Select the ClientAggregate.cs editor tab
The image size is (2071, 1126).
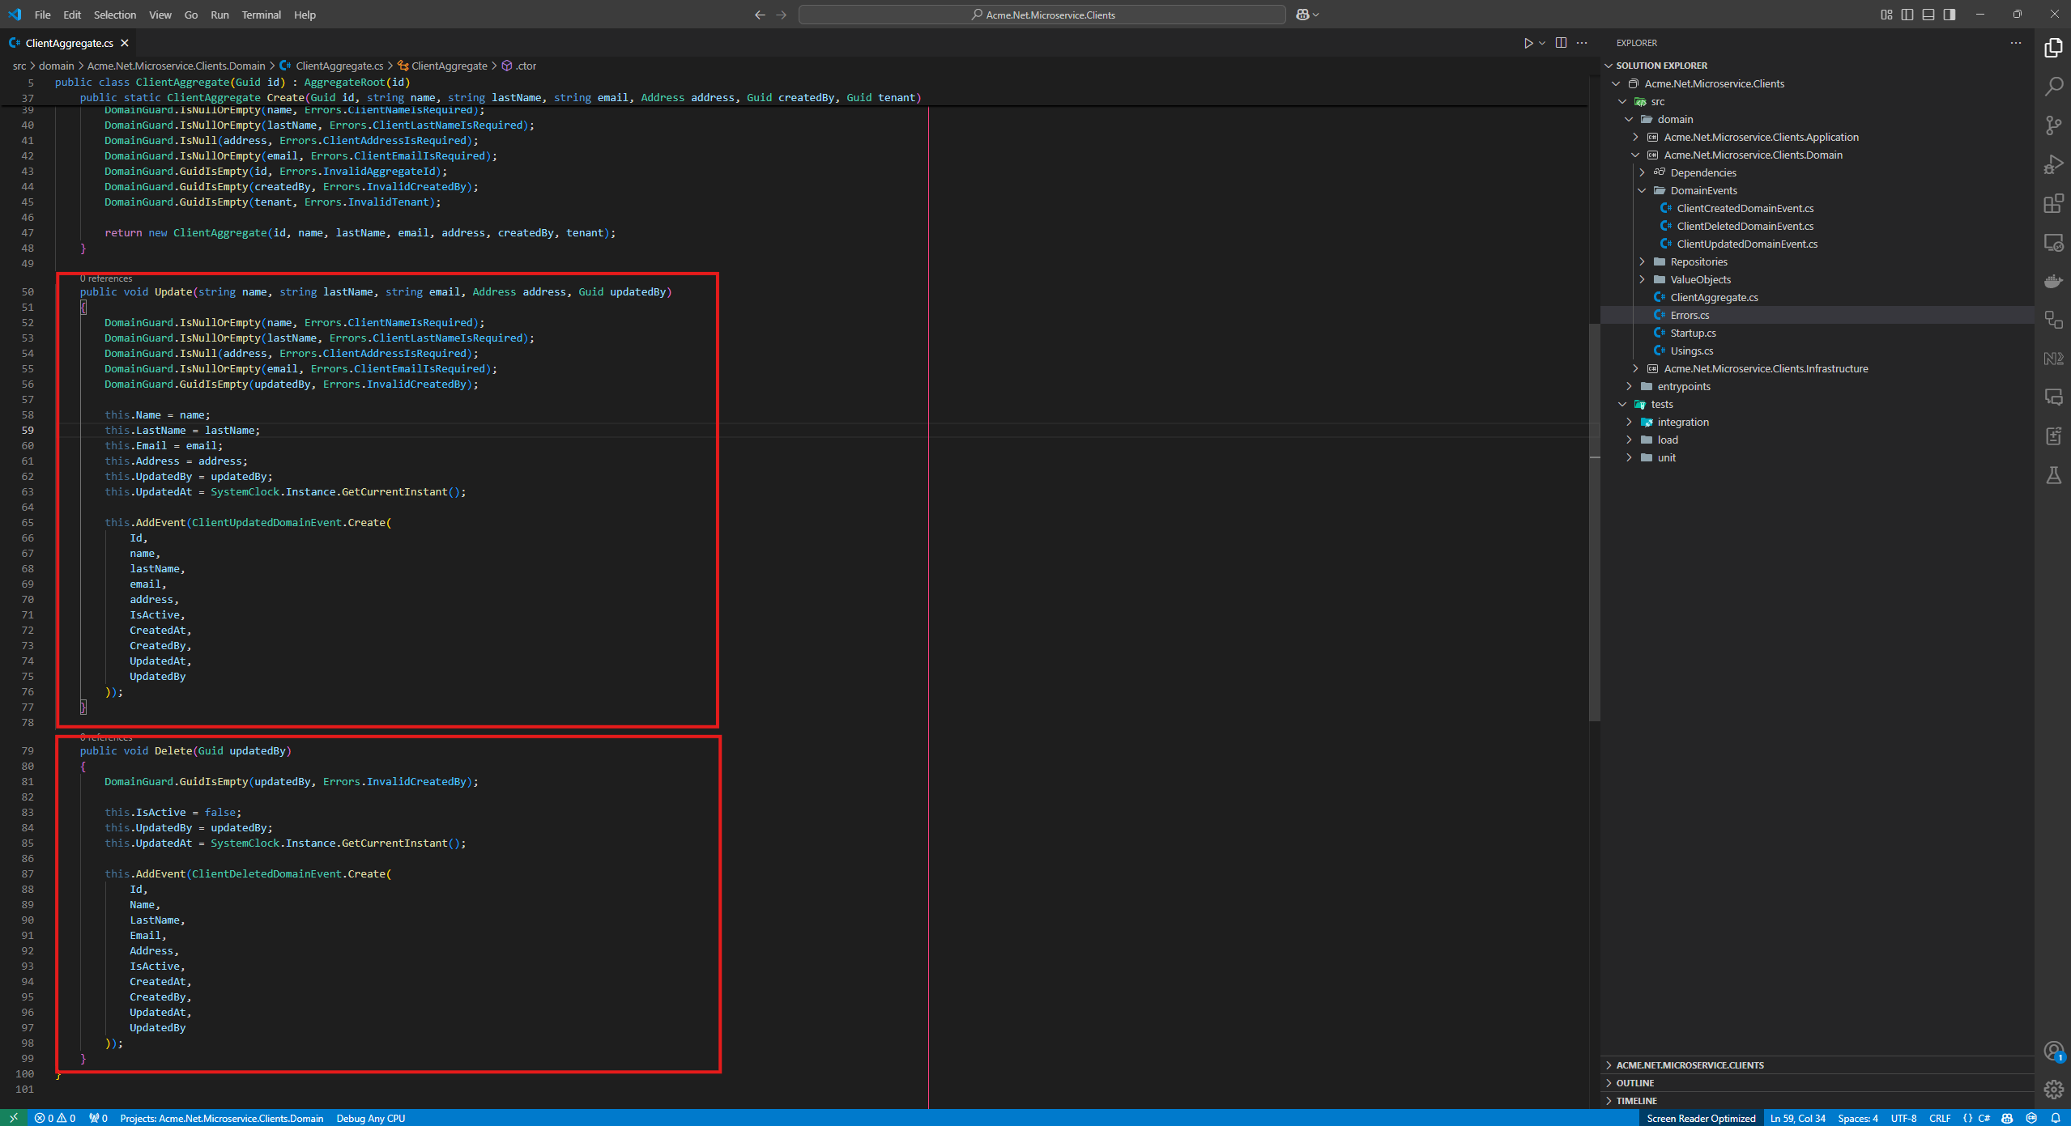coord(69,43)
